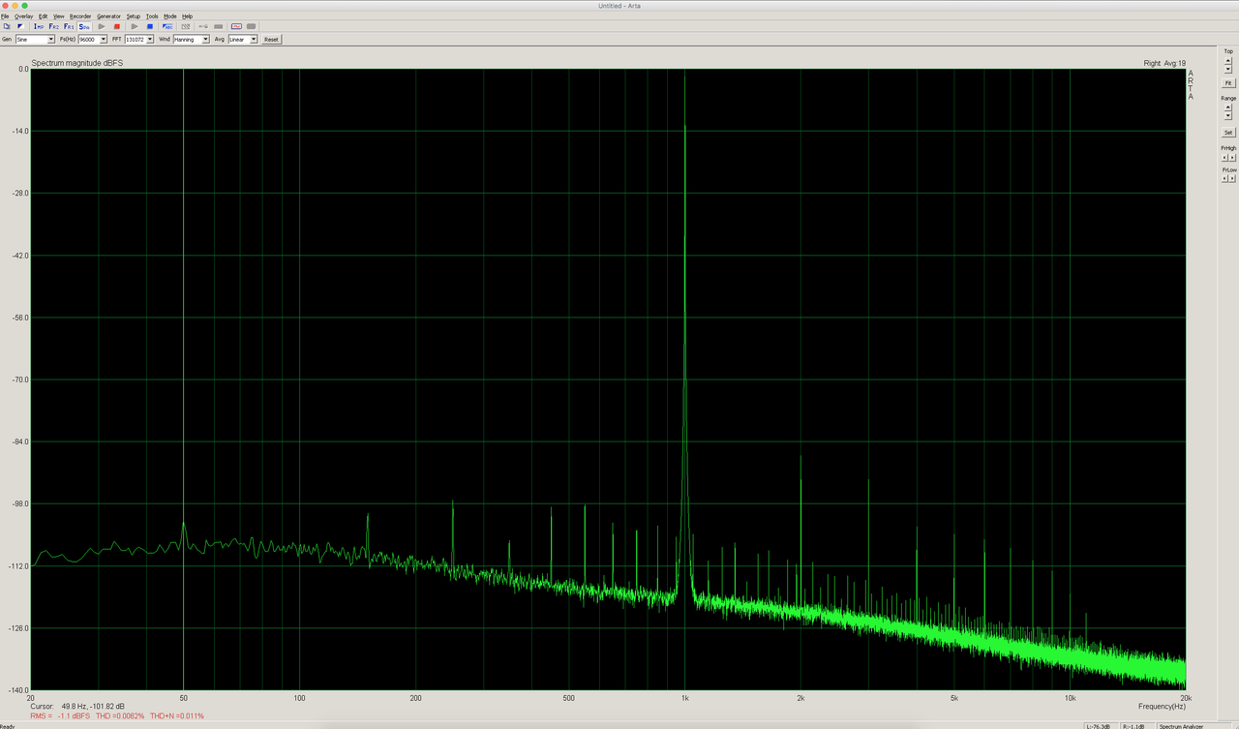Click FrHigh left arrow button

point(1224,157)
